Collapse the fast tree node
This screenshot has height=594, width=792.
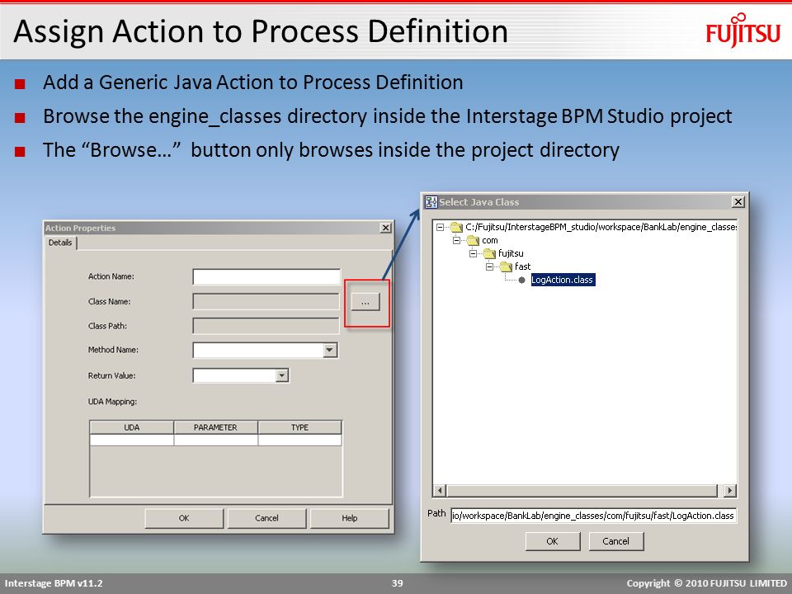[x=489, y=266]
